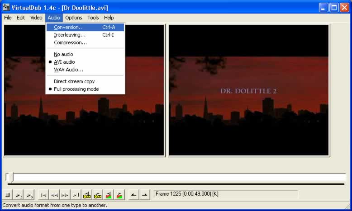Switch audio to Direct stream copy
Screen dimensions: 352x211
click(x=86, y=81)
